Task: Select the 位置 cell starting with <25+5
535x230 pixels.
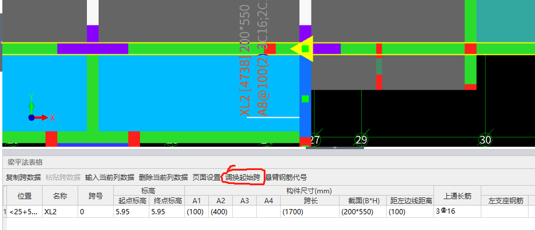Action: (x=25, y=211)
